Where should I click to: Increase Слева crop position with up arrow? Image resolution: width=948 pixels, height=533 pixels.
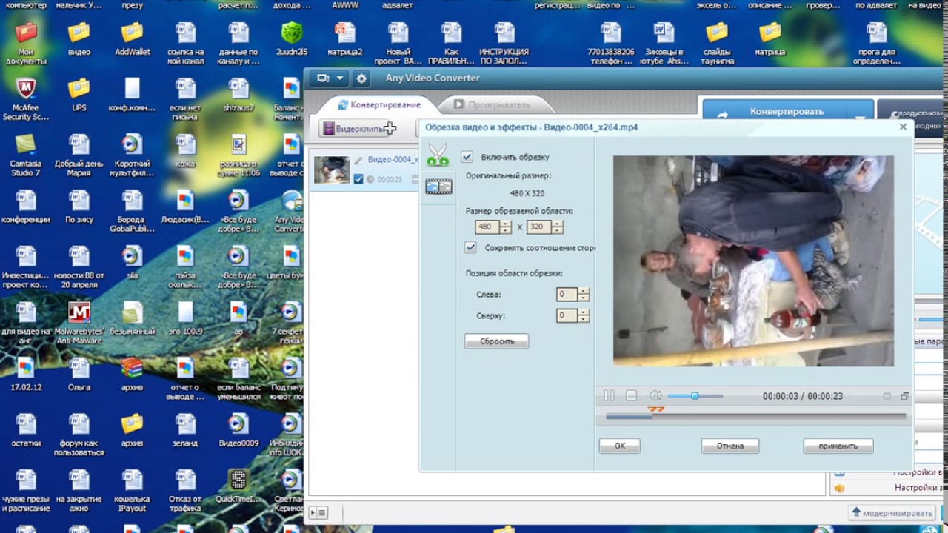click(x=584, y=291)
